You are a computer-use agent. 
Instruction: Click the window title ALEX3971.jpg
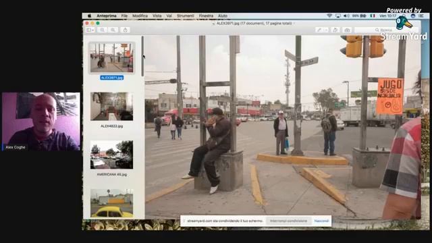[x=254, y=24]
